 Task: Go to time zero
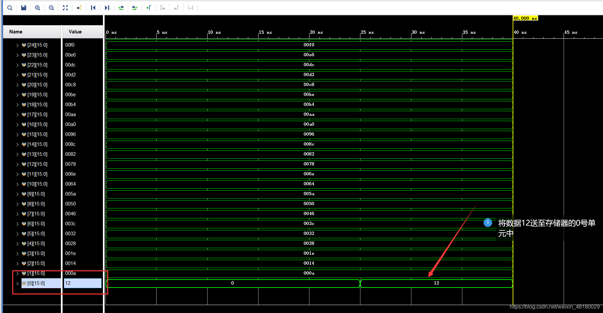click(x=93, y=8)
